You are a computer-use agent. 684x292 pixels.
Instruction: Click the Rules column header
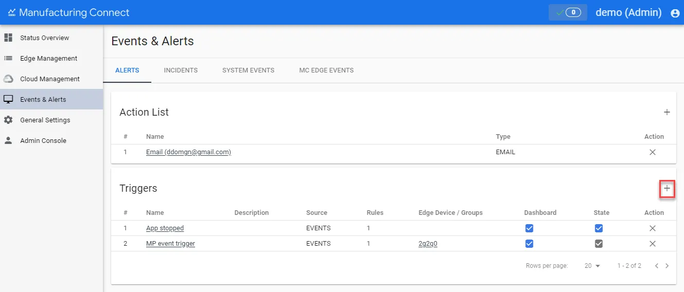pos(375,213)
